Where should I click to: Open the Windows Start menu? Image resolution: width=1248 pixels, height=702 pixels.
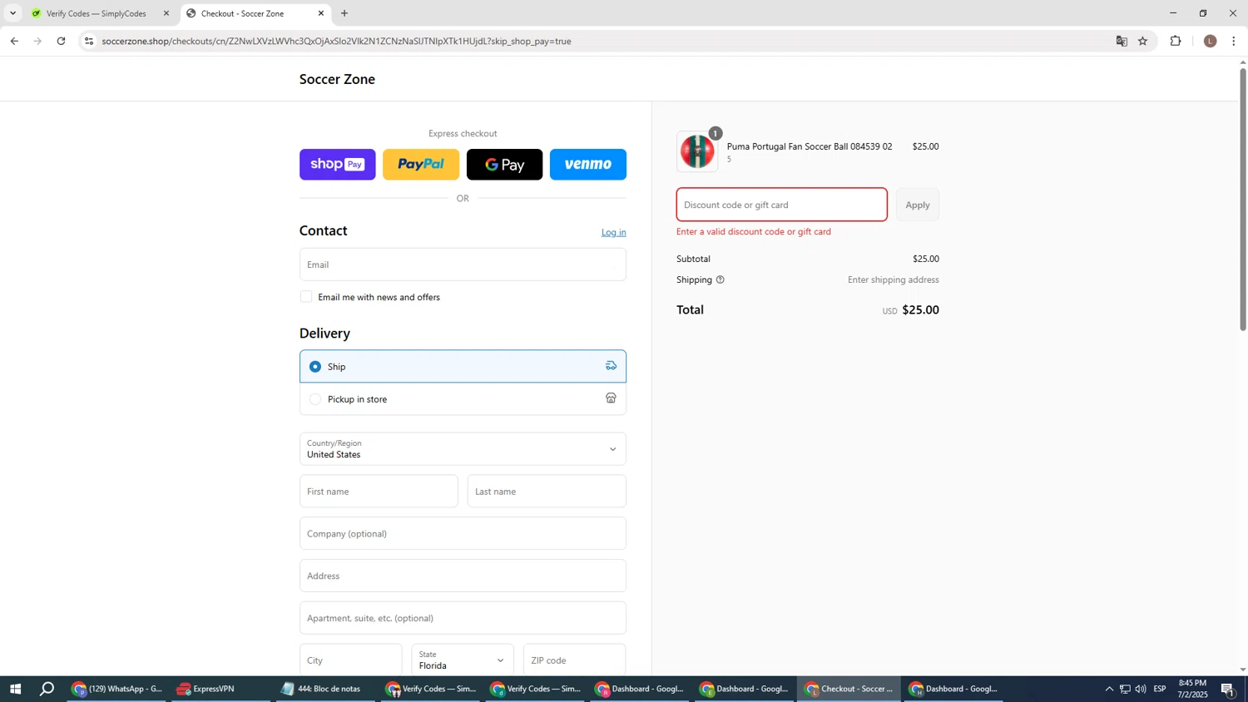coord(14,689)
